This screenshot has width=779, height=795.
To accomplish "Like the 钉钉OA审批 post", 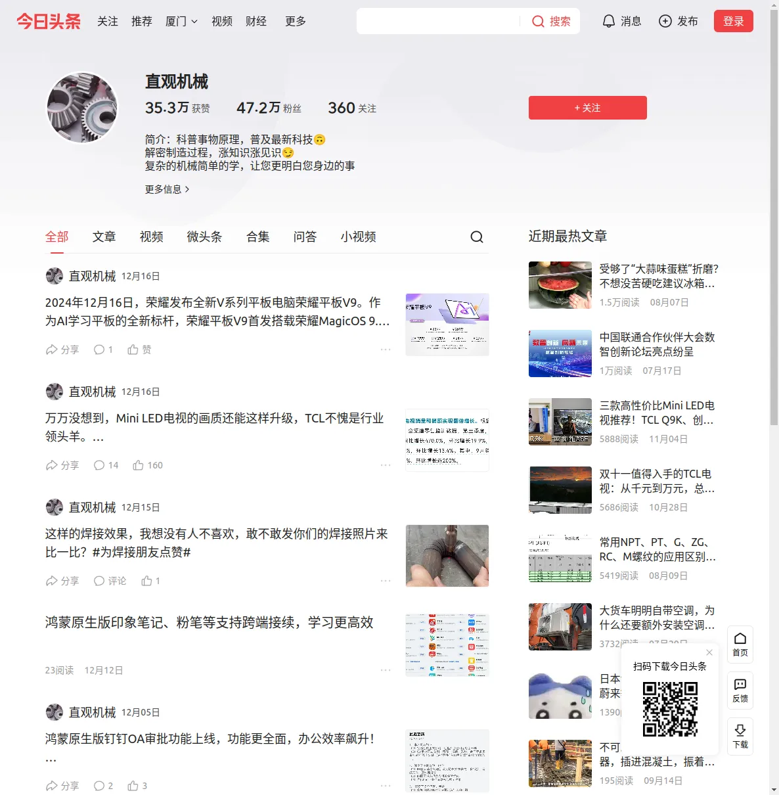I will pos(137,786).
